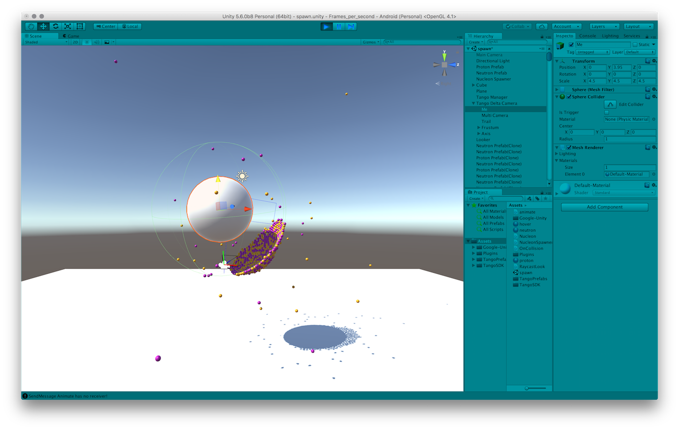Disable the Sphere Collider component checkbox
The width and height of the screenshot is (679, 430).
[569, 97]
